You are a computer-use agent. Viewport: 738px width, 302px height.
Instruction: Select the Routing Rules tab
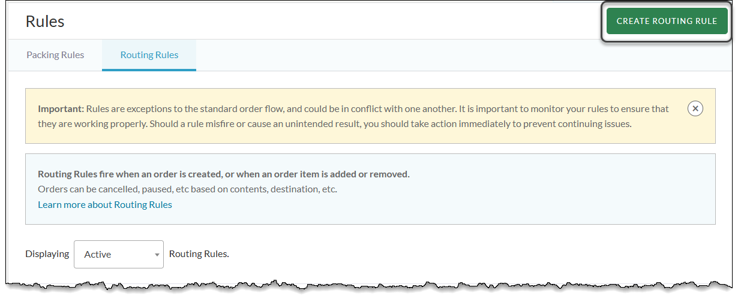click(x=149, y=55)
